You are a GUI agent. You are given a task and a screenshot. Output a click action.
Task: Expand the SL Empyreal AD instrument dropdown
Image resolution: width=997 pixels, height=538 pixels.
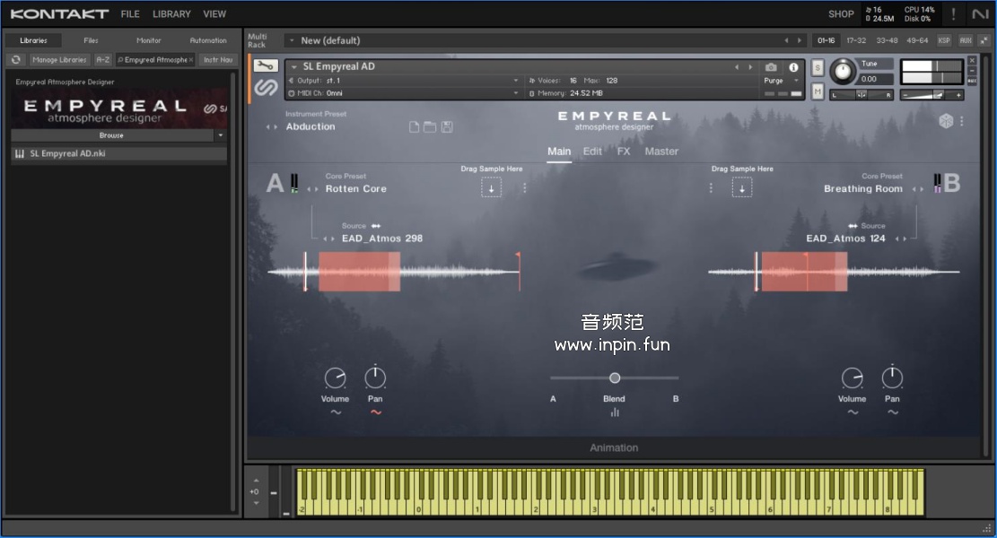[294, 66]
